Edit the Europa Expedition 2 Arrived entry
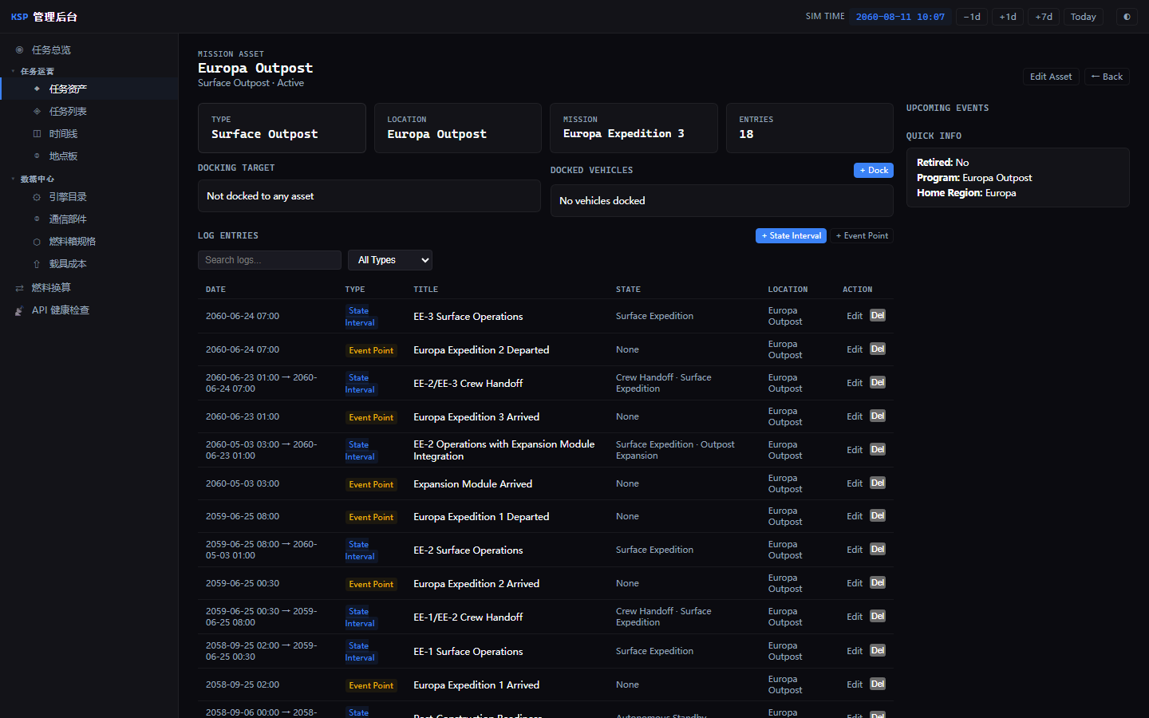The height and width of the screenshot is (718, 1149). (x=855, y=583)
